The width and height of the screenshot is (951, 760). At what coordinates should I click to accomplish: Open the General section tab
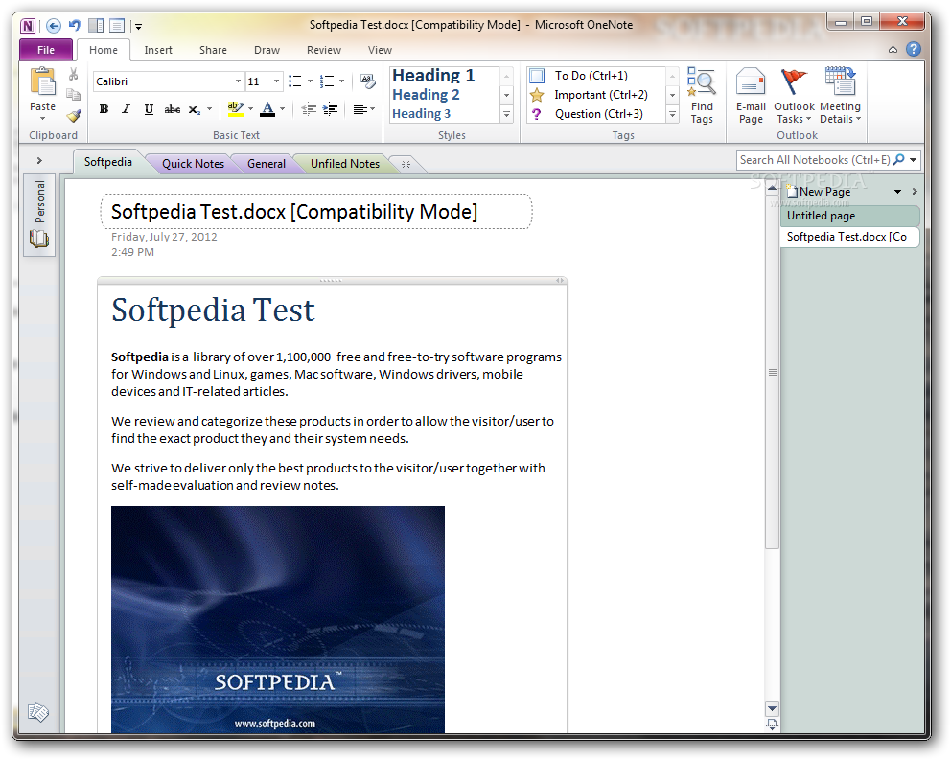pos(267,164)
